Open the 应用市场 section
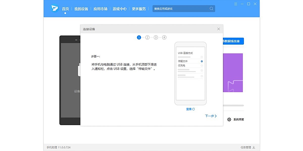 coord(101,9)
